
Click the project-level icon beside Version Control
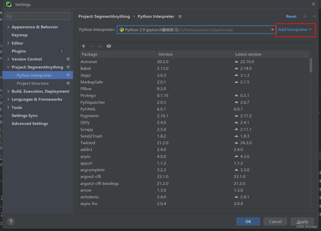[x=68, y=59]
